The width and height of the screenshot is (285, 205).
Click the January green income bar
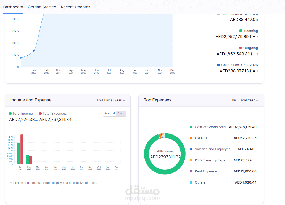pyautogui.click(x=19, y=153)
